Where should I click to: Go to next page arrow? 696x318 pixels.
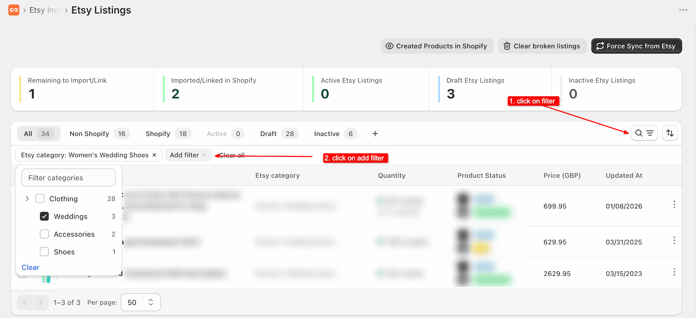pyautogui.click(x=41, y=302)
